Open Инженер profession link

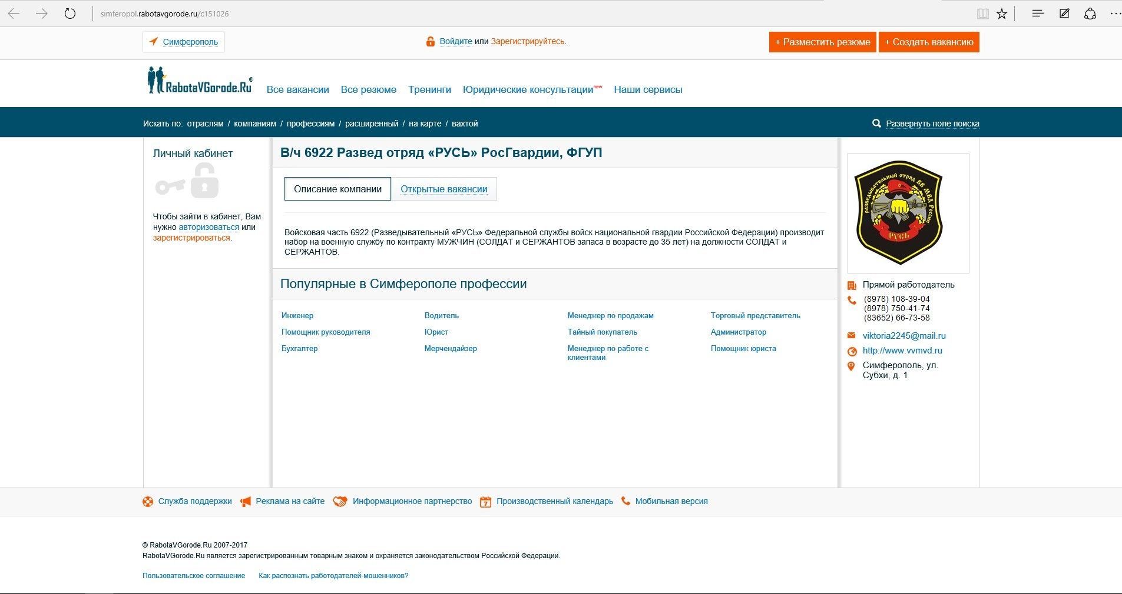(297, 316)
